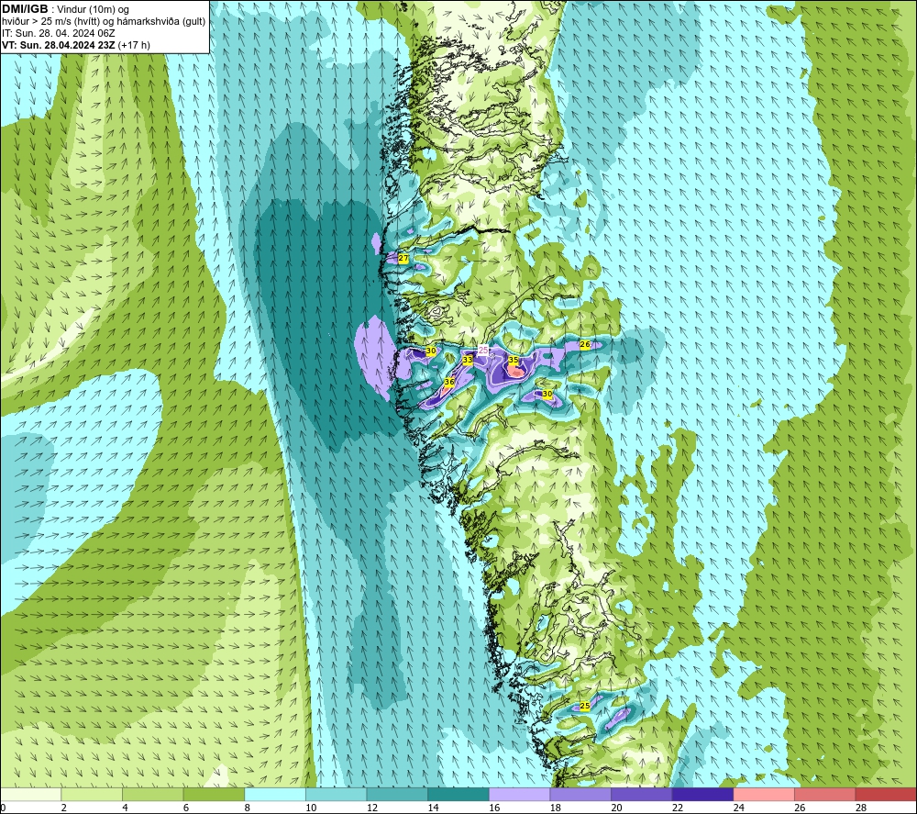The width and height of the screenshot is (917, 814).
Task: Click legend scale number 10
Action: coord(311,808)
